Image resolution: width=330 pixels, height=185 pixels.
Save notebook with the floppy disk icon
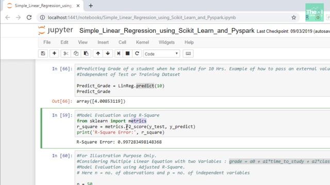(43, 53)
